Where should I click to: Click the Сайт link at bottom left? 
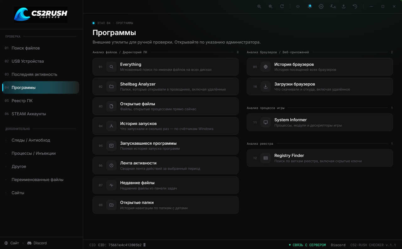12,243
